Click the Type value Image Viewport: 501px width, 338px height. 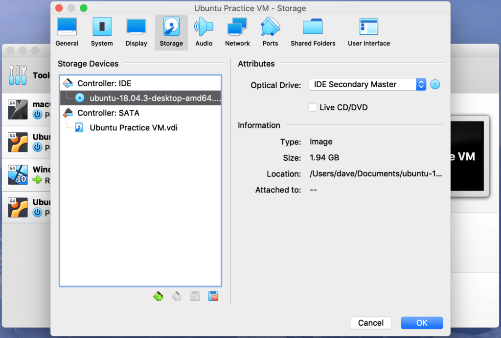click(321, 142)
